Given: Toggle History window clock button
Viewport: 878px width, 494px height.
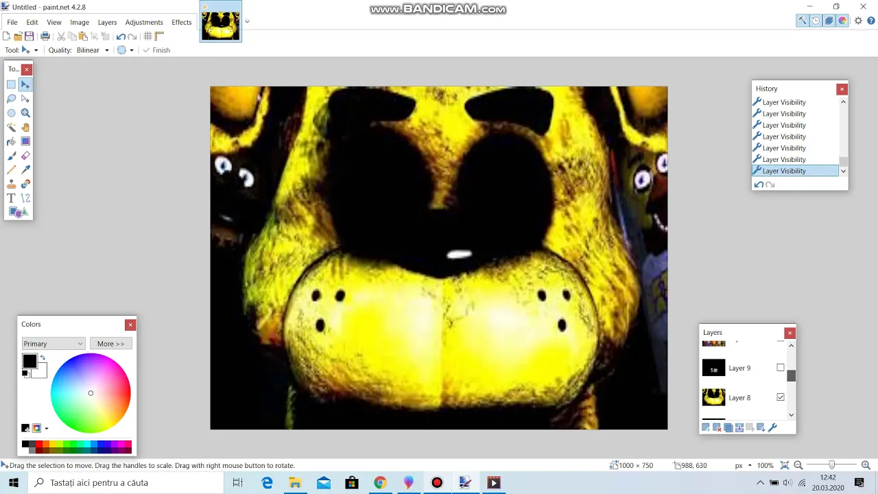Looking at the screenshot, I should 816,21.
